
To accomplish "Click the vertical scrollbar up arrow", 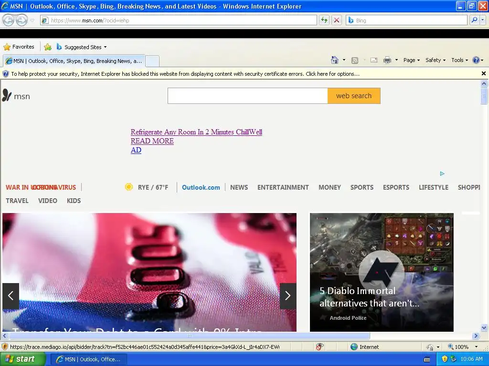I will 484,83.
